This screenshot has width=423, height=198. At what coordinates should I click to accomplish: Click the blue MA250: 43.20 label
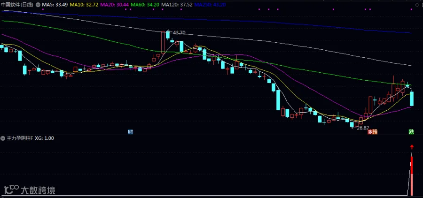pyautogui.click(x=210, y=5)
